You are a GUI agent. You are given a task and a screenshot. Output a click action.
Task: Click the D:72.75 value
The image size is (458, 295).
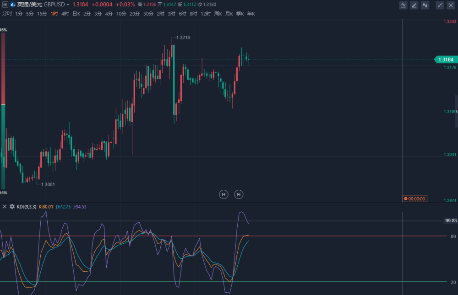pyautogui.click(x=63, y=207)
